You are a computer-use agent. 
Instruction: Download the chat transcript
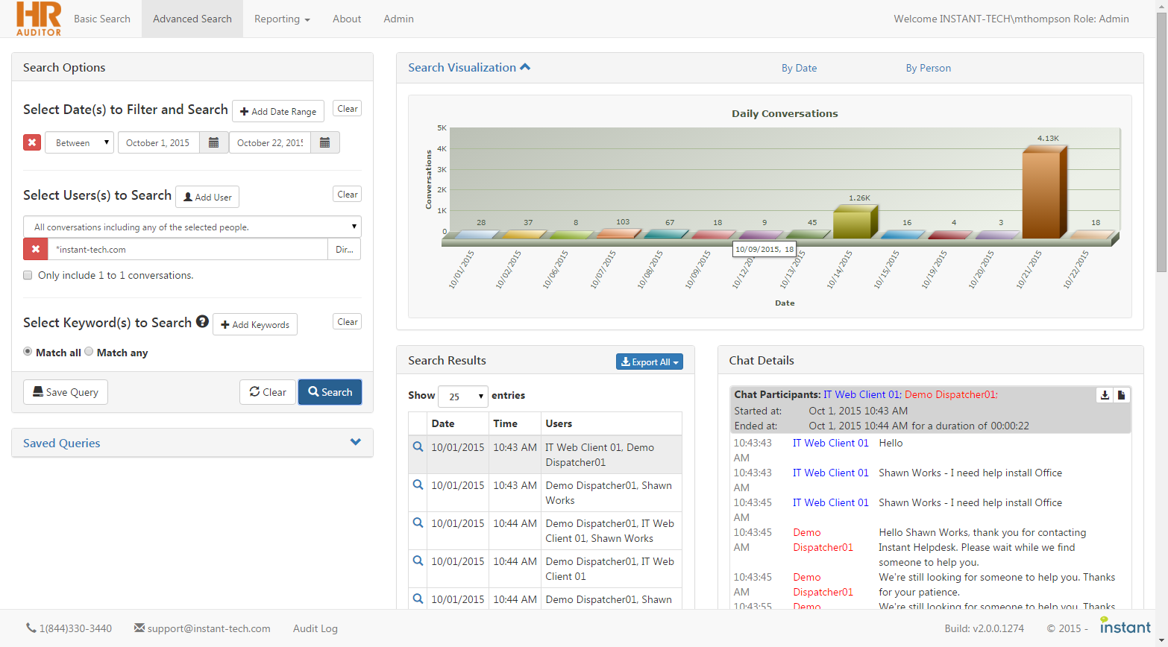click(1105, 395)
